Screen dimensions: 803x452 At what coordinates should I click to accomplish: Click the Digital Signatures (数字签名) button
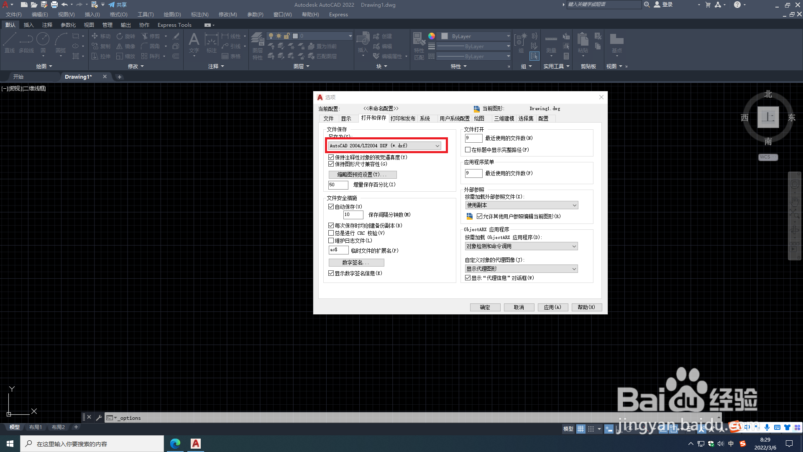[x=356, y=262]
